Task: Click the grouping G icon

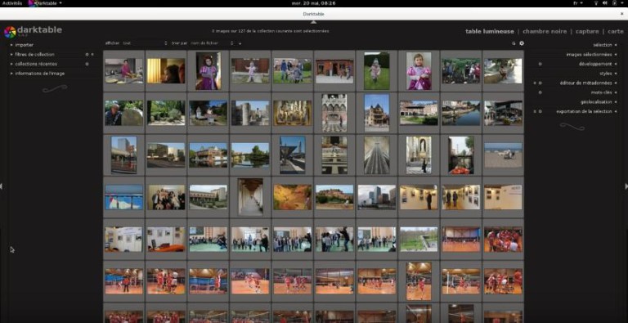Action: (x=514, y=43)
